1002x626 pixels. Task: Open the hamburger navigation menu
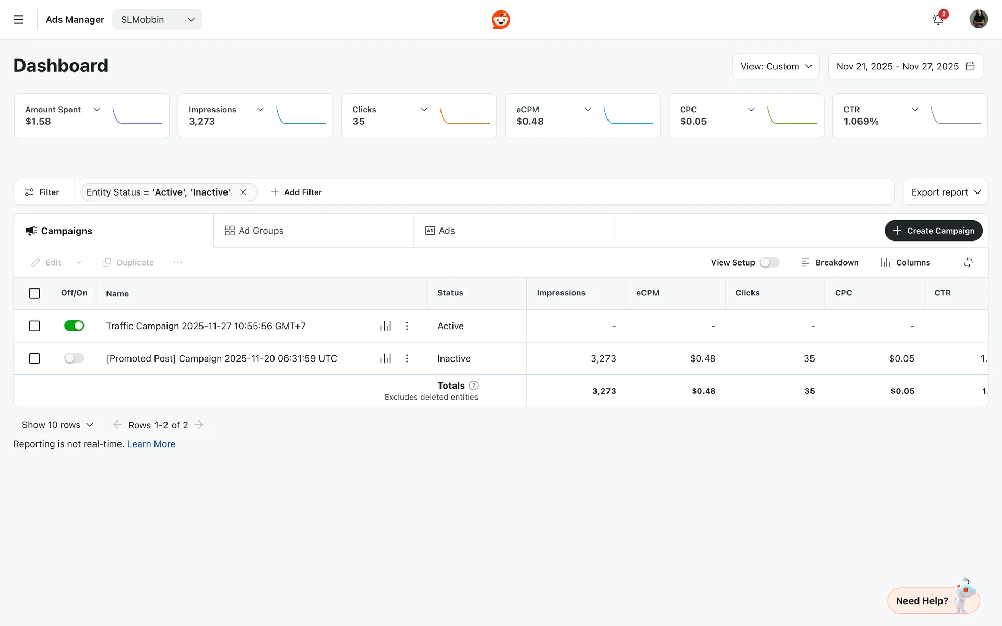point(18,20)
